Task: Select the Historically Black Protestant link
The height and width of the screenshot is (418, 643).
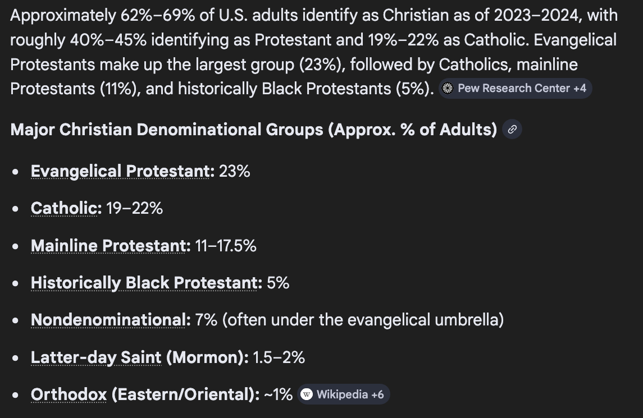Action: (144, 283)
